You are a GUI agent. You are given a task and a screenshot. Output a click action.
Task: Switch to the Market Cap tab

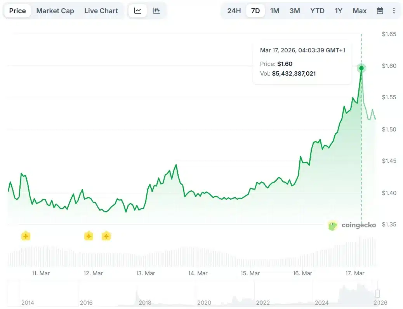[55, 11]
